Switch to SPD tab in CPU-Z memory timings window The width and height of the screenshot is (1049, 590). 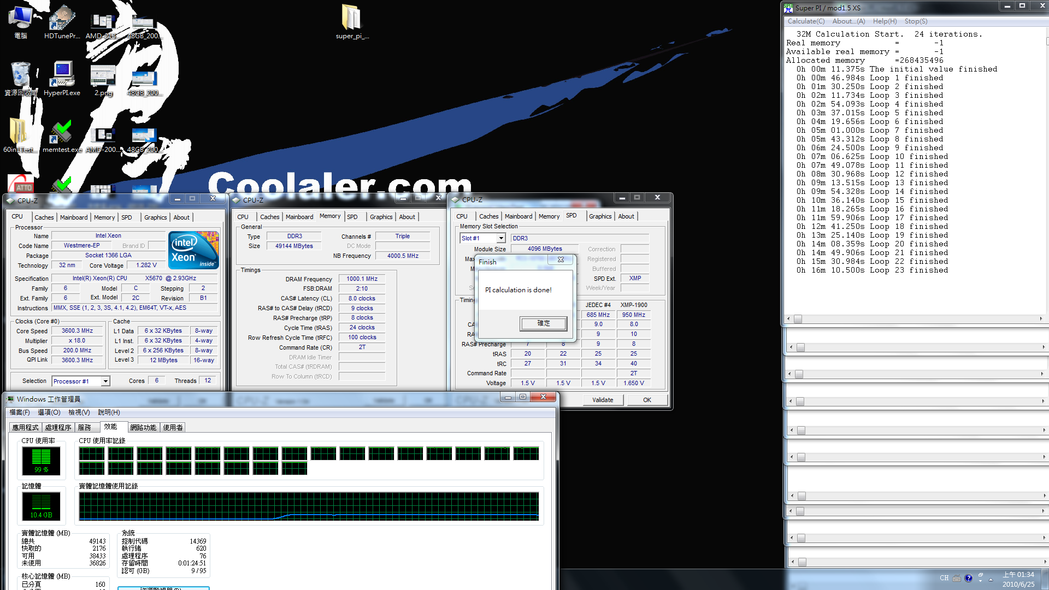(x=352, y=217)
